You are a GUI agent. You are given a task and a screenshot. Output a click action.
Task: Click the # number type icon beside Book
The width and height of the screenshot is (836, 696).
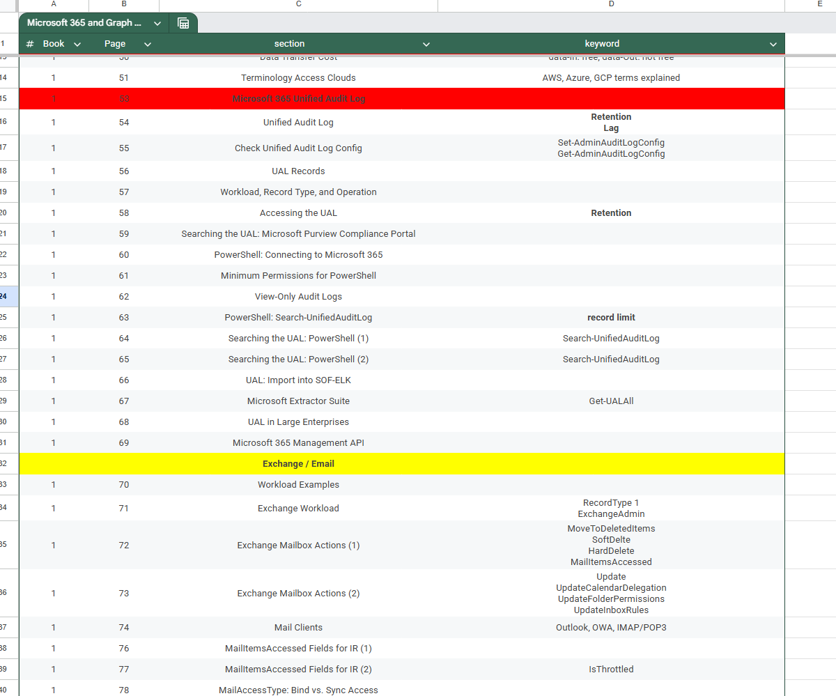(x=30, y=44)
